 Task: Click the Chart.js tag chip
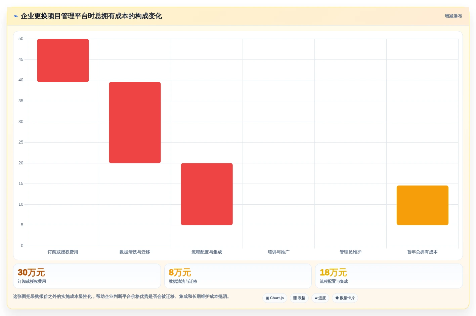(275, 298)
